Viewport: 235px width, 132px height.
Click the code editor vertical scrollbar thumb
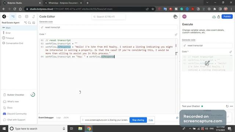click(176, 45)
